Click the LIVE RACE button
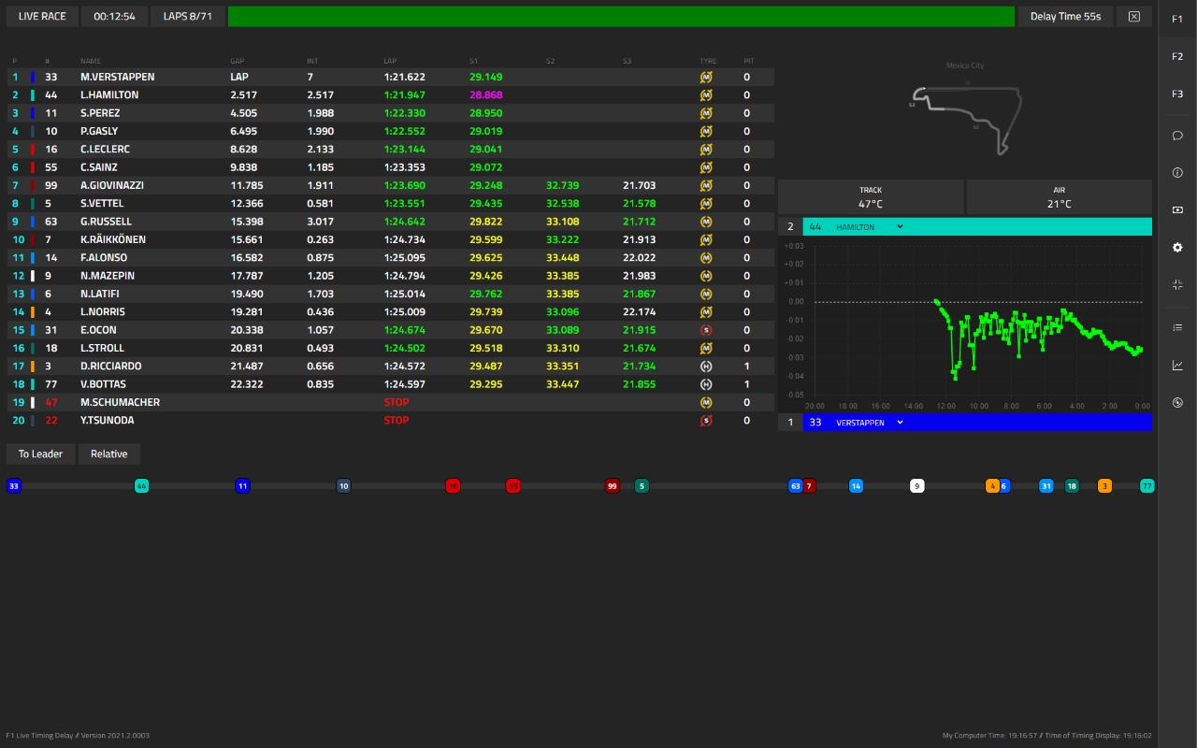 [x=42, y=17]
